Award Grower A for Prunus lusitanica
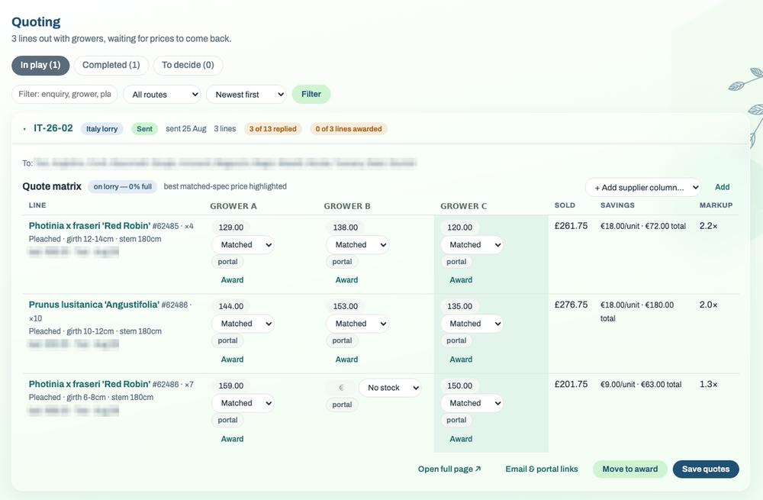 pyautogui.click(x=232, y=360)
